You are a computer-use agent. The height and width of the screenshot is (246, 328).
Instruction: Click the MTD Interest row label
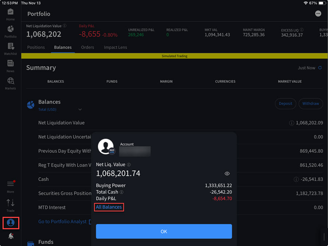coord(52,207)
